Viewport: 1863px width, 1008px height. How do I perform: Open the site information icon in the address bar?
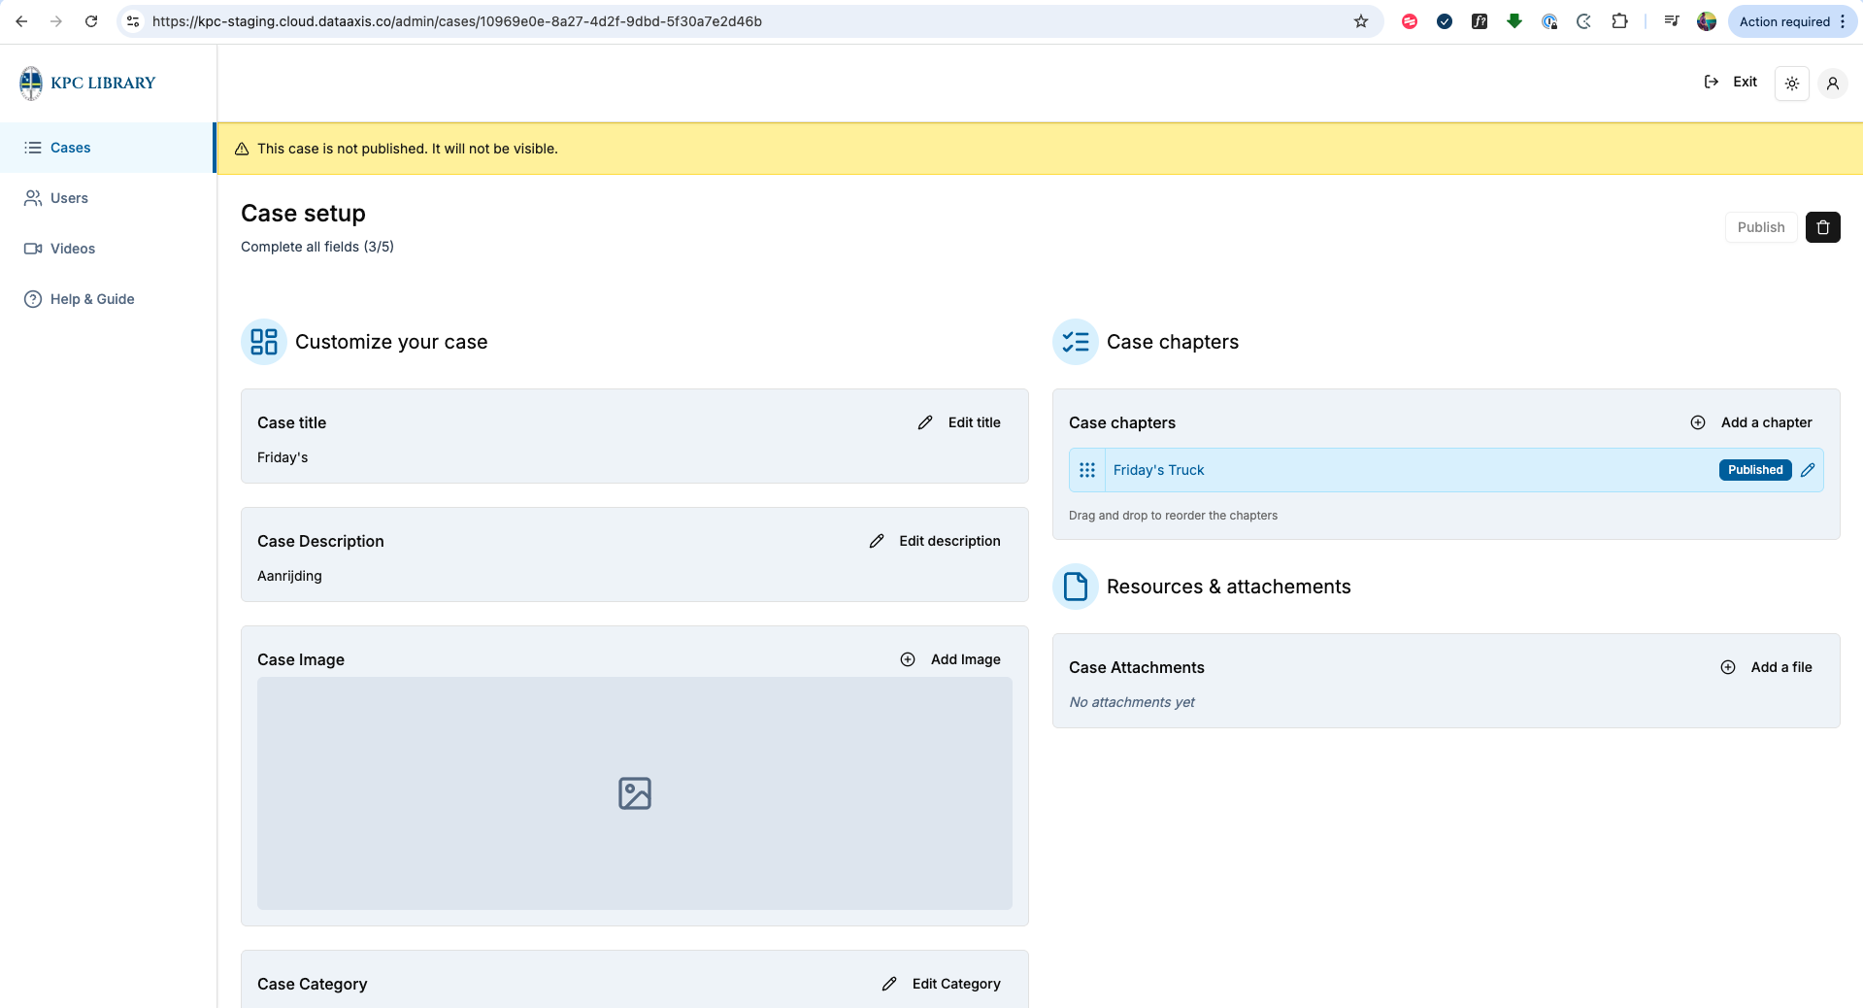pos(133,21)
